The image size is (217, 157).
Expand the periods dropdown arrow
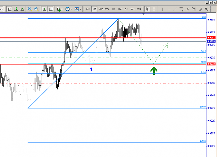(71, 9)
